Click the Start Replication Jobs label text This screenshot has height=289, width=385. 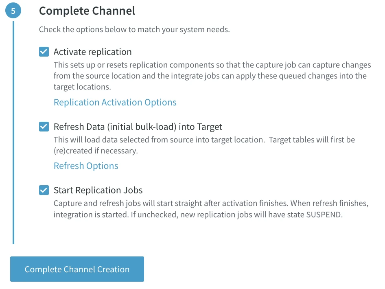click(x=98, y=190)
